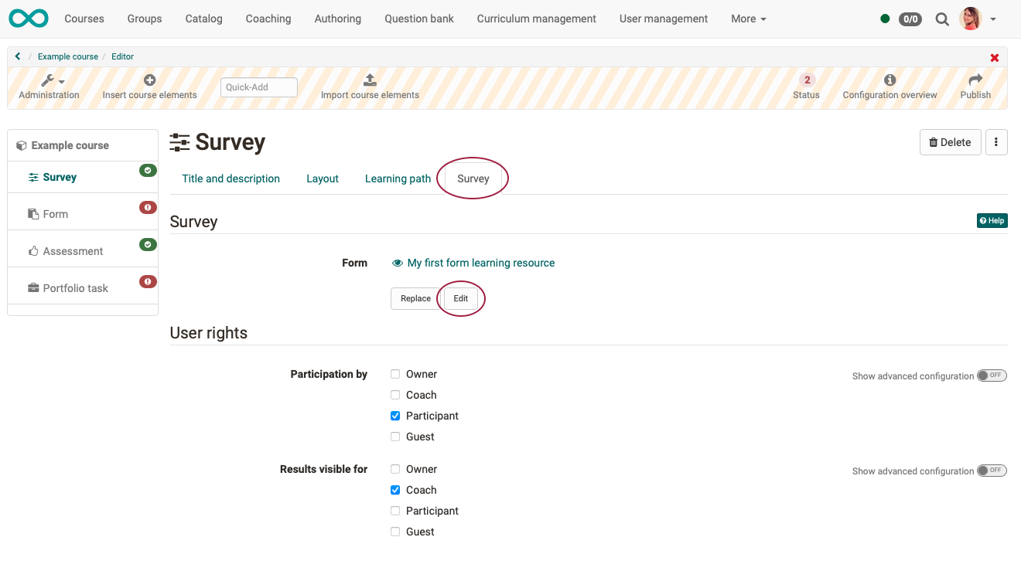Switch advanced configuration for Results visible to ON
The image size is (1021, 571).
(x=992, y=470)
